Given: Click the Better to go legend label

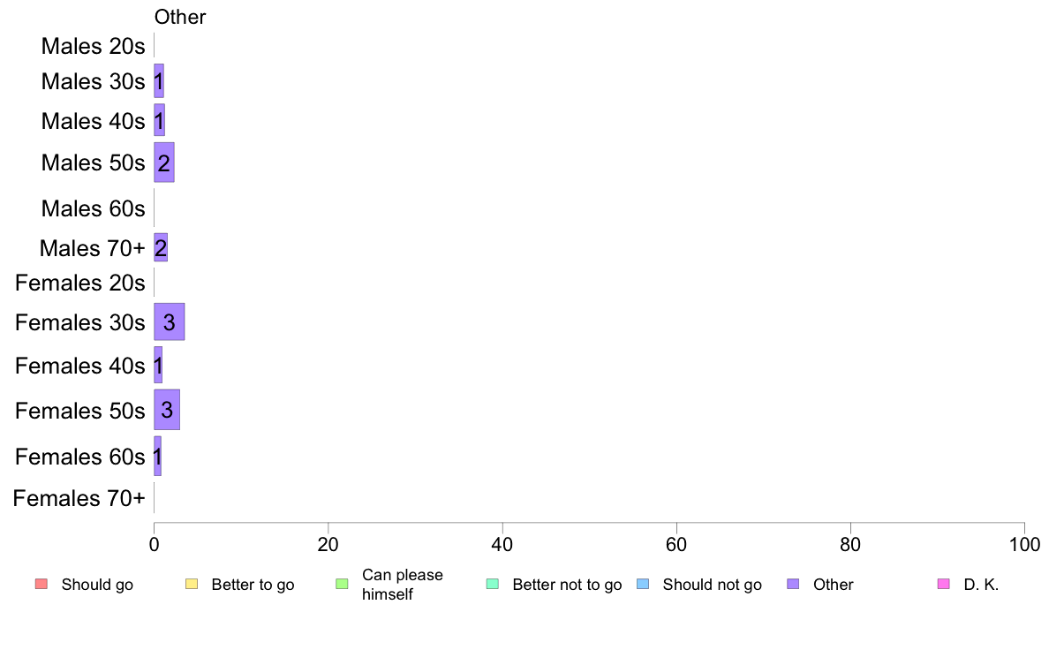Looking at the screenshot, I should [253, 585].
